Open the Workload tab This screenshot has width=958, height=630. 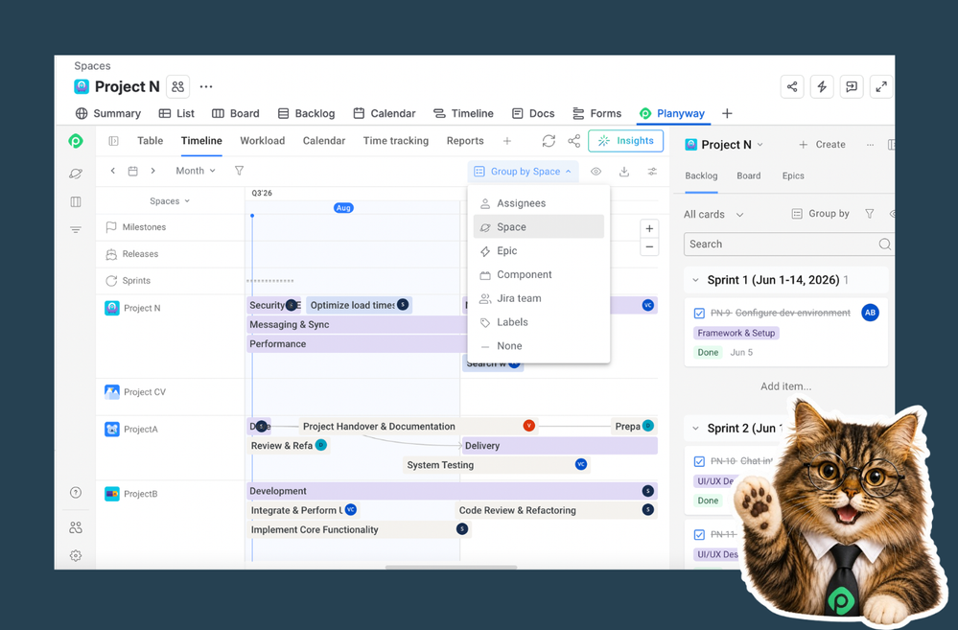(262, 141)
